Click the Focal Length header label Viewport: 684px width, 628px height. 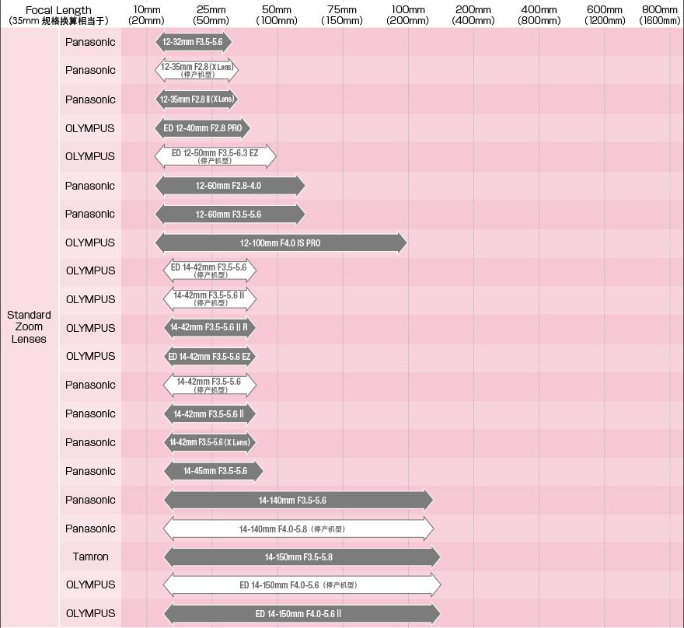(58, 15)
